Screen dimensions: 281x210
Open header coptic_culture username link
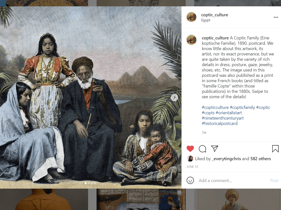215,15
